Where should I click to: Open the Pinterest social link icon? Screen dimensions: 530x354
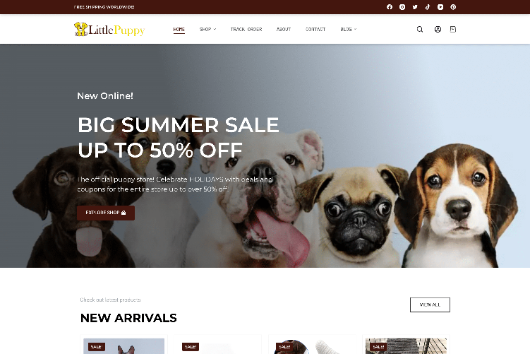click(x=453, y=7)
